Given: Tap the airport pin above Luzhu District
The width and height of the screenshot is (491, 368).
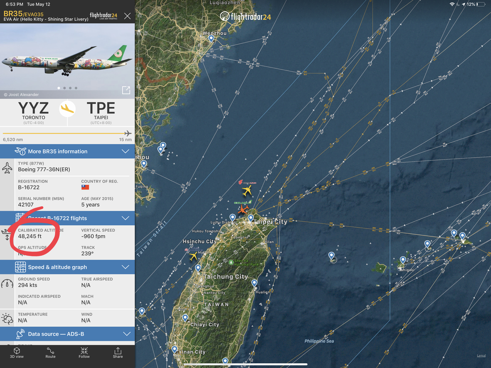Looking at the screenshot, I should (x=233, y=217).
